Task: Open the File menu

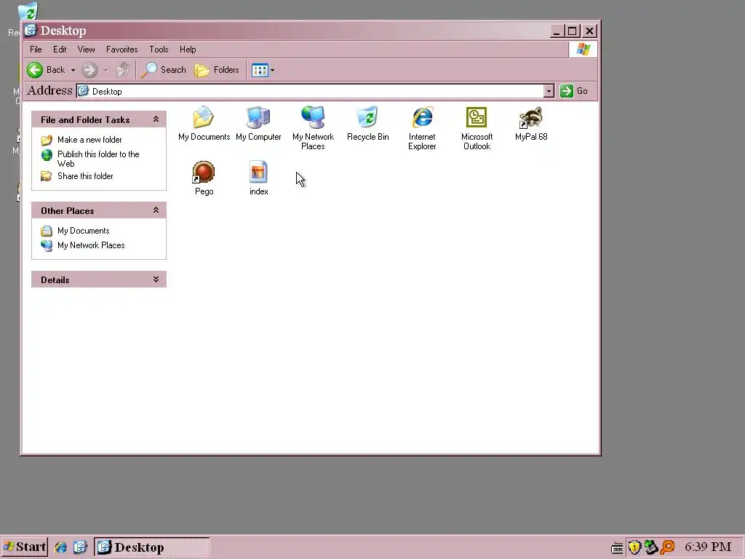Action: (36, 49)
